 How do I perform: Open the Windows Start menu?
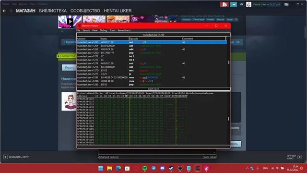point(101,168)
